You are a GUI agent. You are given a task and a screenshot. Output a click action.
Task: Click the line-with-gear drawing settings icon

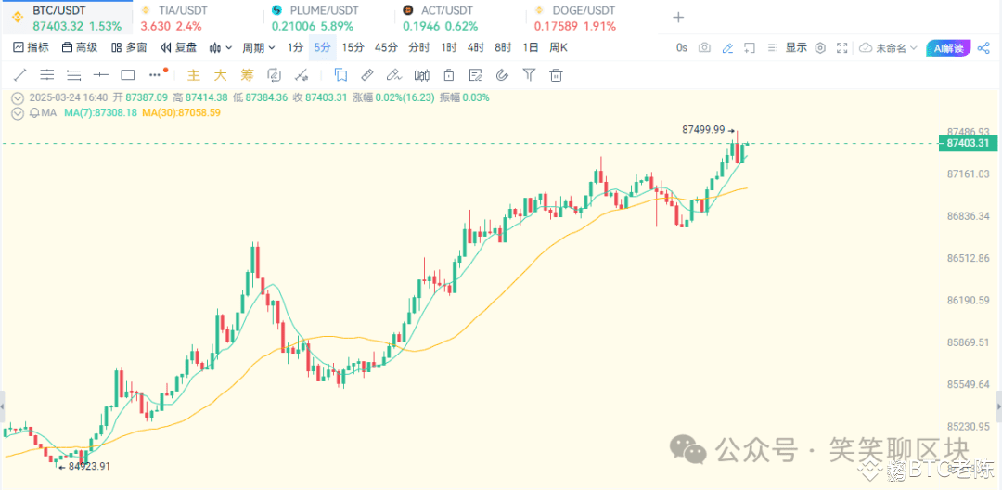302,75
